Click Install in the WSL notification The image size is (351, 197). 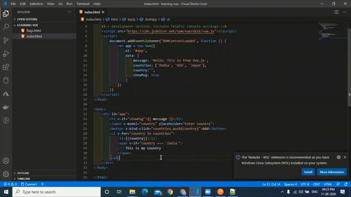click(x=308, y=172)
